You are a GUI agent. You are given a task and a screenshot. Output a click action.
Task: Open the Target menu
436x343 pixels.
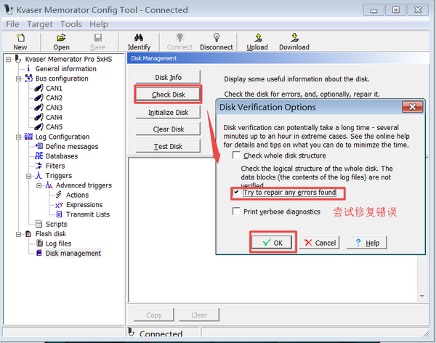point(40,24)
